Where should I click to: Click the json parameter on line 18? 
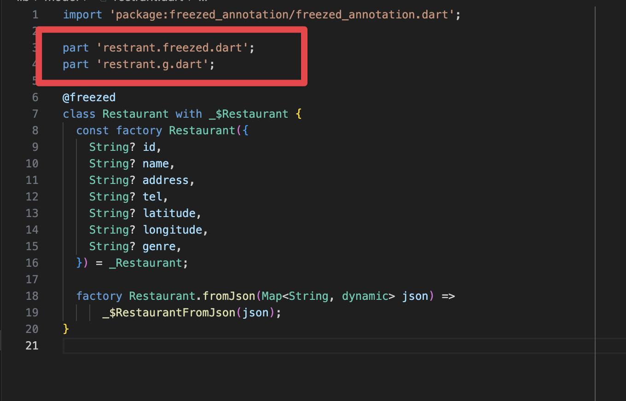coord(415,296)
